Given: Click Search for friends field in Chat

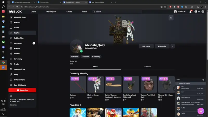Looking at the screenshot, I should click(x=191, y=83).
